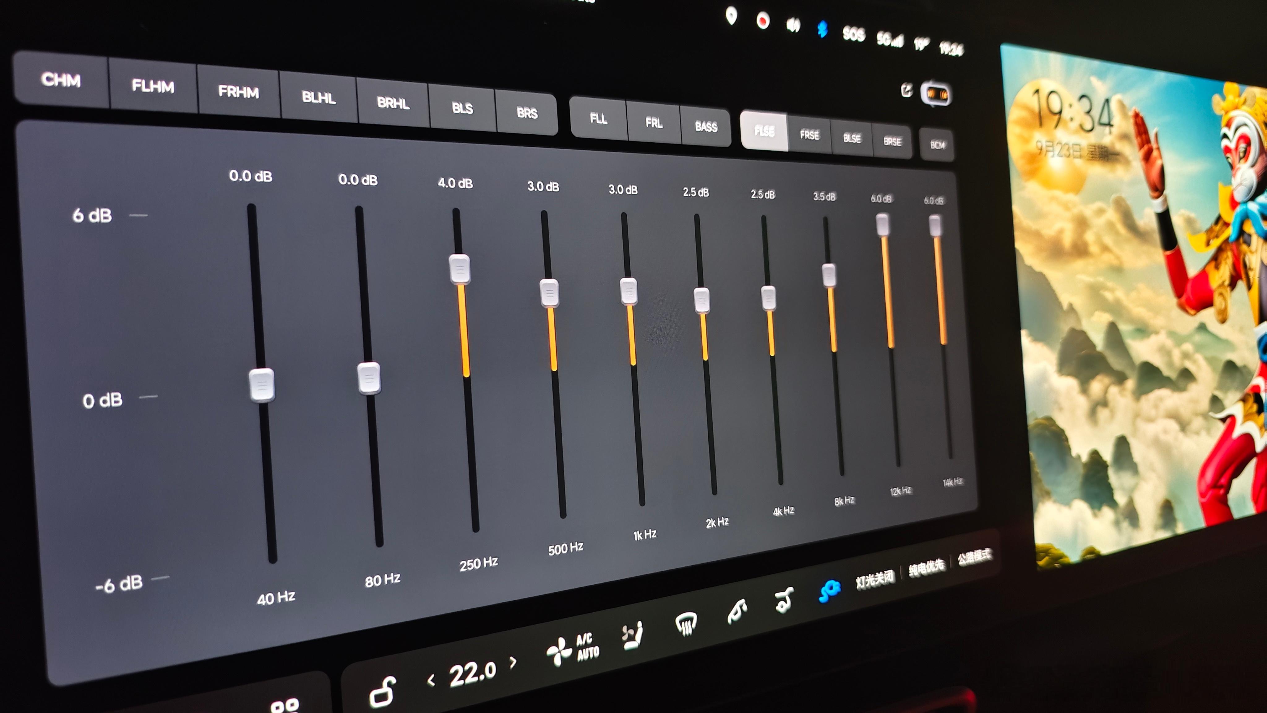Viewport: 1267px width, 713px height.
Task: Tap the SOS emergency indicator
Action: pyautogui.click(x=853, y=33)
